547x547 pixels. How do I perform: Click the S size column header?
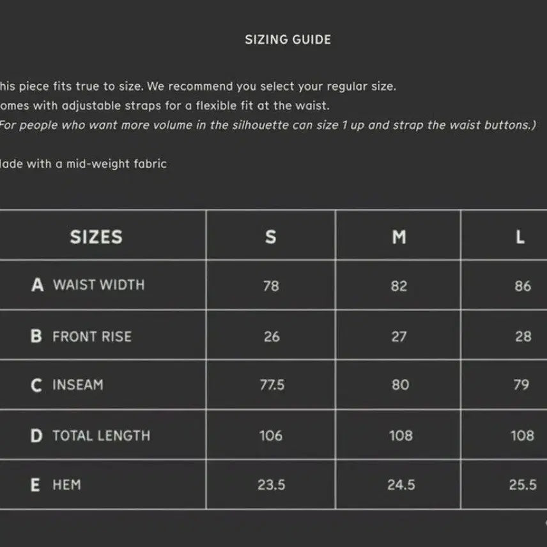[270, 237]
